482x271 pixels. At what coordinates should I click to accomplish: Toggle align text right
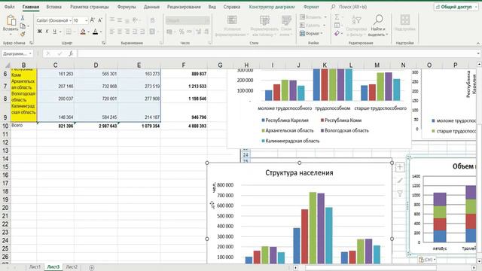point(127,32)
